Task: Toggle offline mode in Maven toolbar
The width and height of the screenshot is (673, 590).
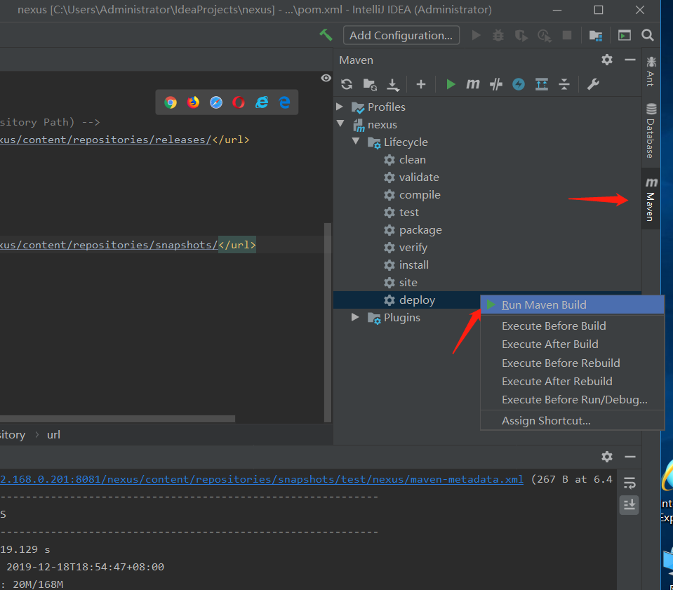Action: coord(495,84)
